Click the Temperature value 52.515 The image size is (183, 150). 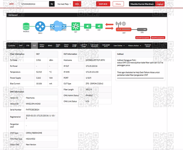pyautogui.click(x=39, y=72)
